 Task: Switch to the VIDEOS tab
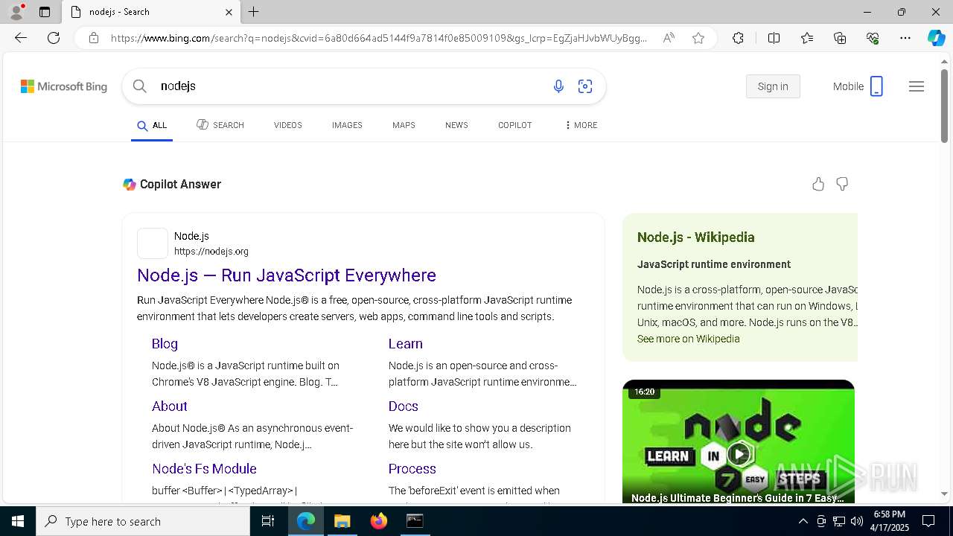pos(287,125)
